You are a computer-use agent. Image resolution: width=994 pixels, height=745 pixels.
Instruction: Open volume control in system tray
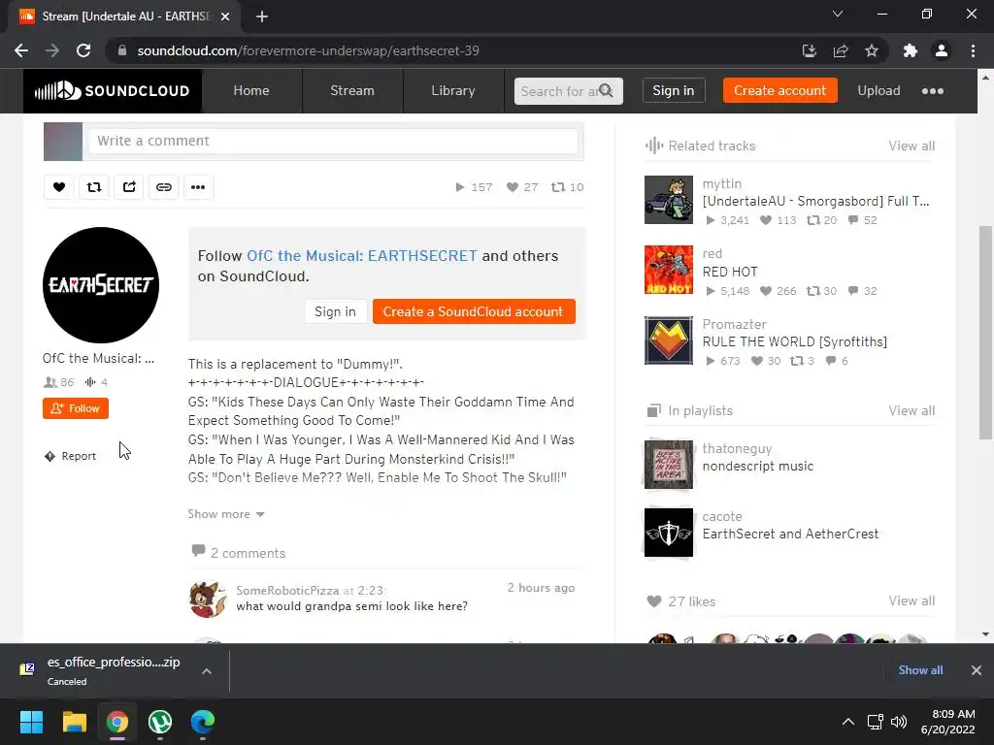point(899,722)
